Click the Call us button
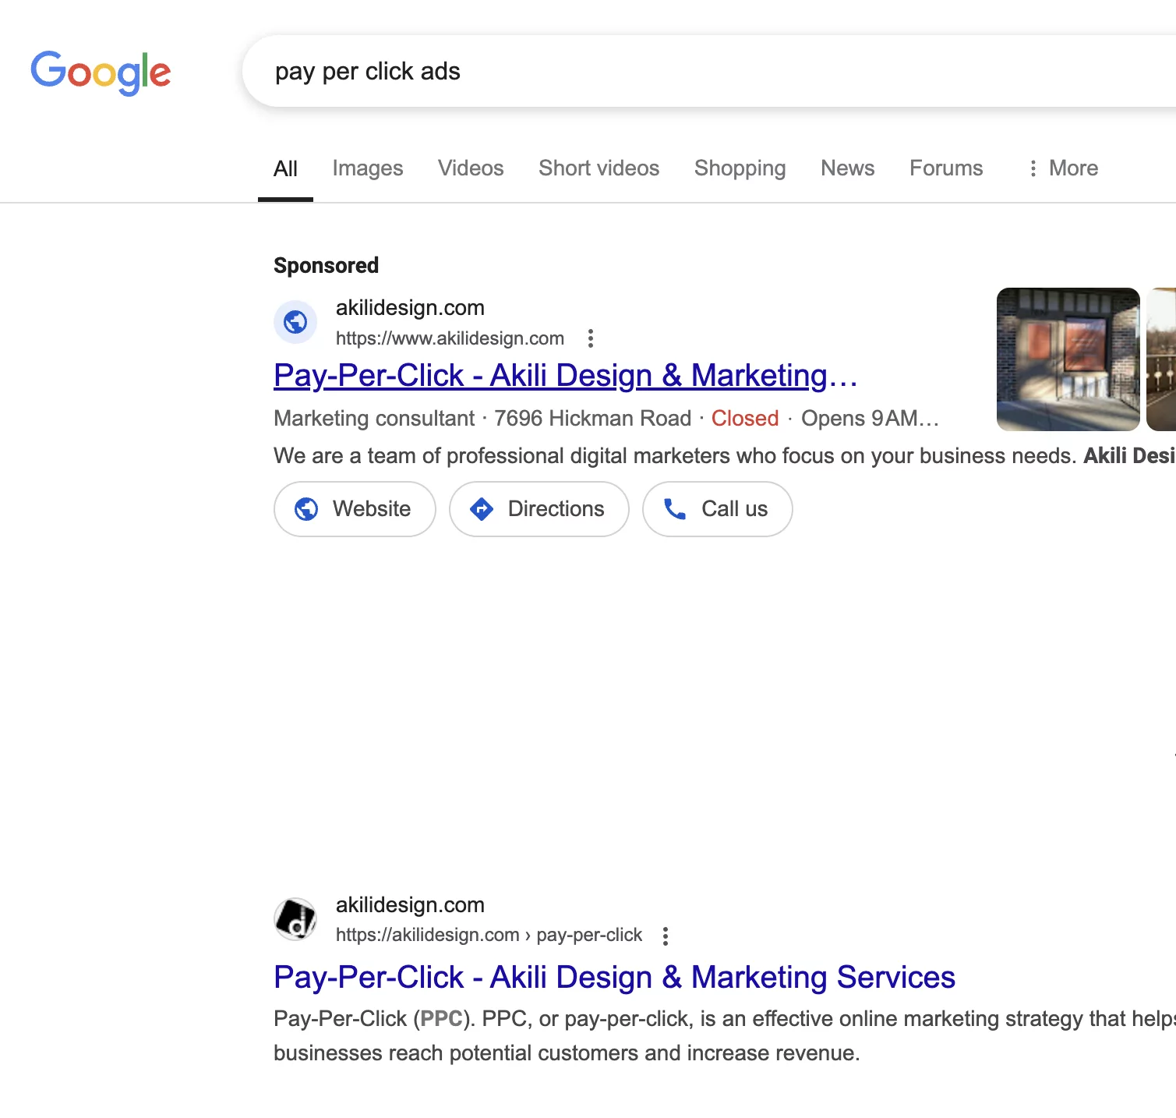This screenshot has width=1176, height=1118. pos(718,509)
